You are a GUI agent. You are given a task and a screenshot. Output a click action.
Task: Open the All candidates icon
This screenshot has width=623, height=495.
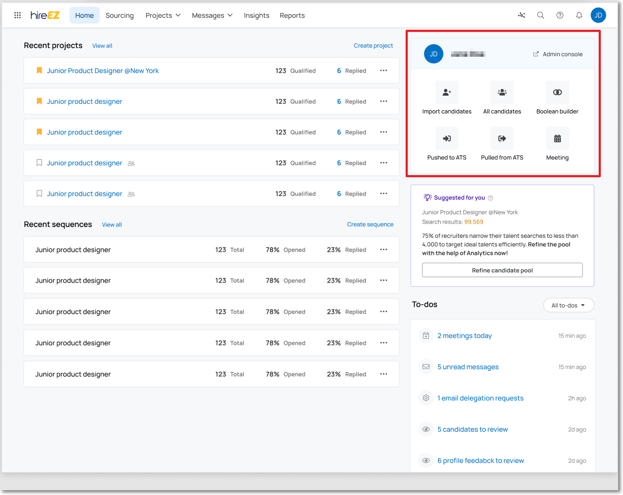pos(502,92)
